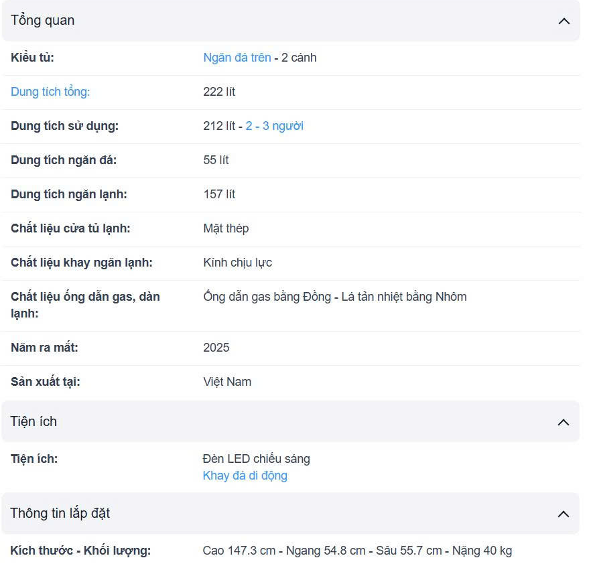Click the Đèn LED chiếu sáng text
Screen dimensions: 591x564
pos(256,459)
